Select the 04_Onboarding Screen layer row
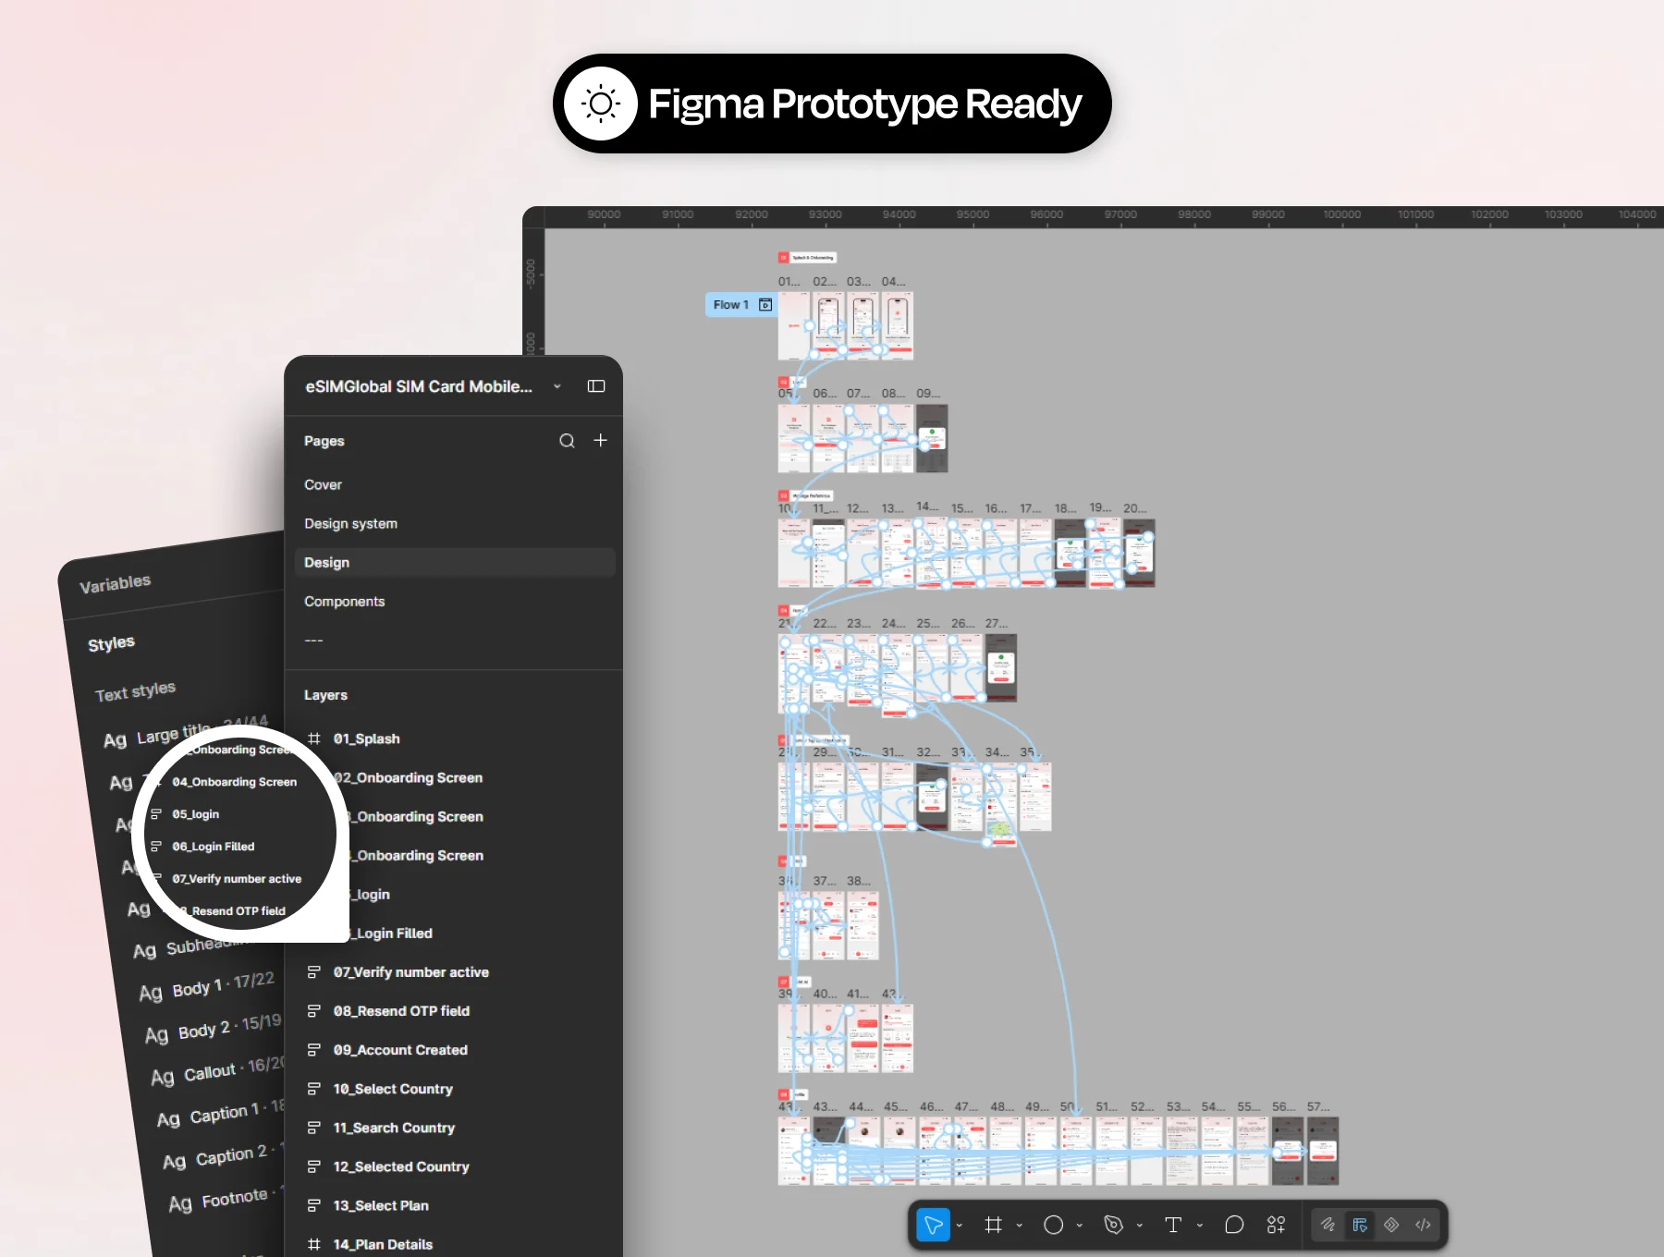The height and width of the screenshot is (1257, 1664). click(234, 782)
